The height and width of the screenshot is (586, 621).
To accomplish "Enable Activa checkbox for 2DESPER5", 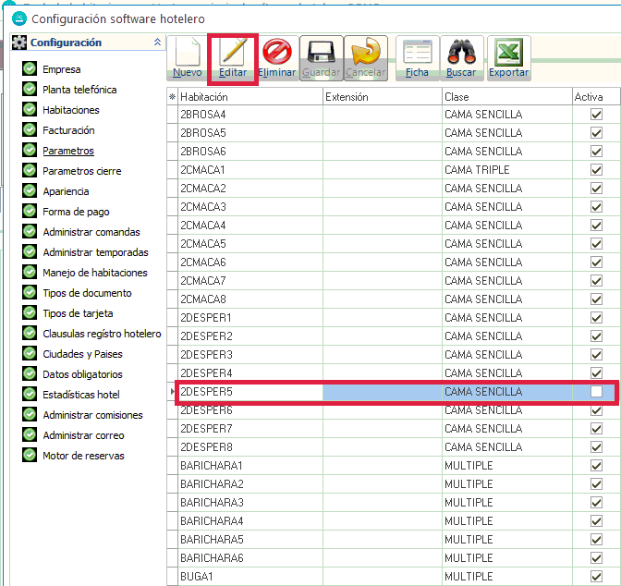I will point(596,392).
